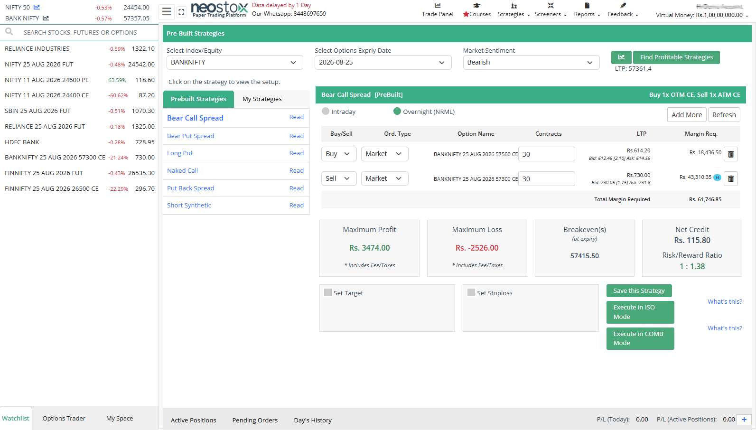Select FINNIFTY 25 AUG 2026 26500 CE row
Screen dimensions: 756x430
point(79,188)
